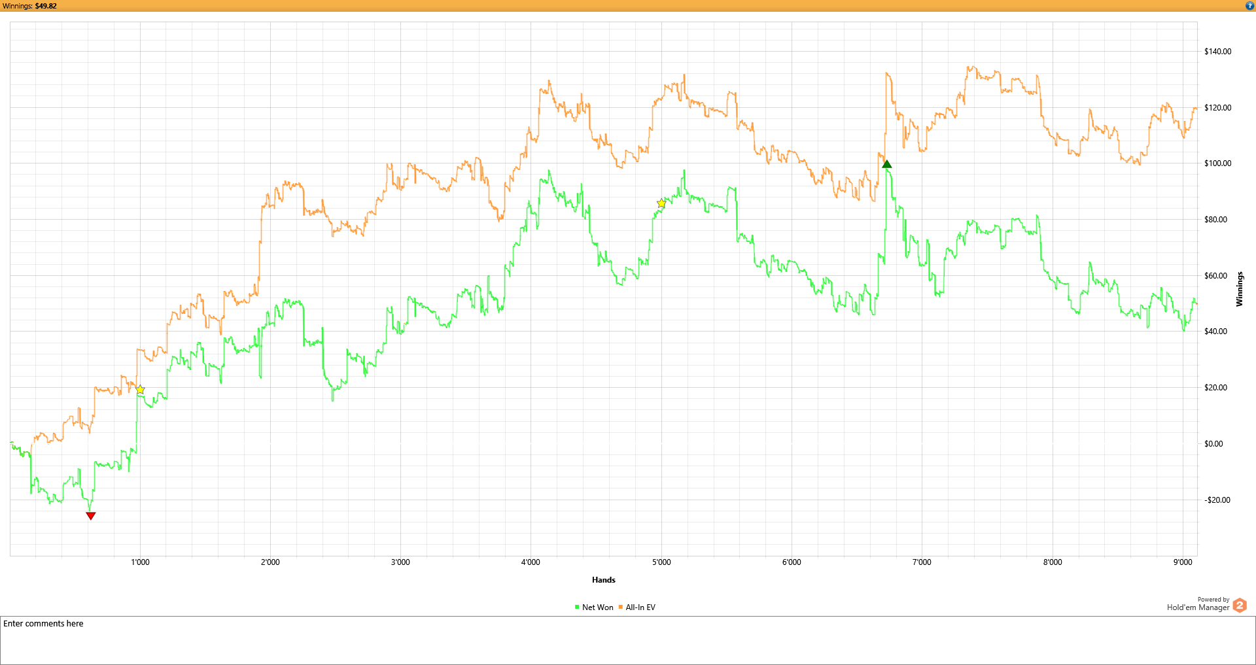
Task: Click the Hold'em Manager 2 logo badge
Action: (1239, 605)
